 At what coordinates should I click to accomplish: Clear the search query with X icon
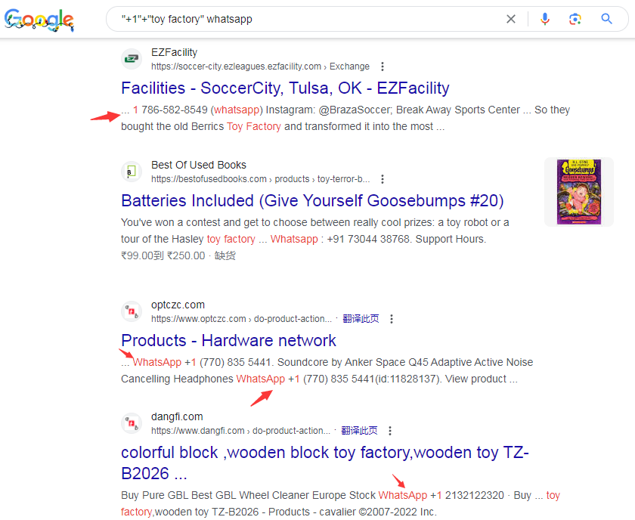pyautogui.click(x=511, y=19)
